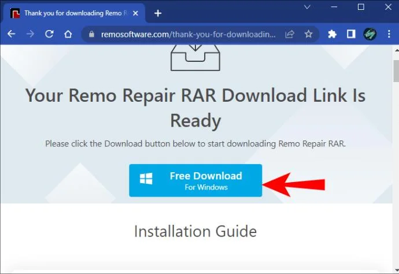399x274 pixels.
Task: Maximize the Chrome window
Action: click(x=361, y=7)
